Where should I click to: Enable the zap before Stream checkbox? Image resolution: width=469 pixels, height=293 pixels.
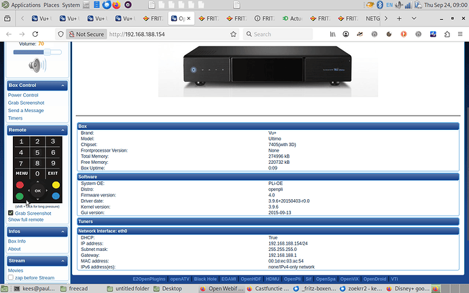(x=11, y=277)
